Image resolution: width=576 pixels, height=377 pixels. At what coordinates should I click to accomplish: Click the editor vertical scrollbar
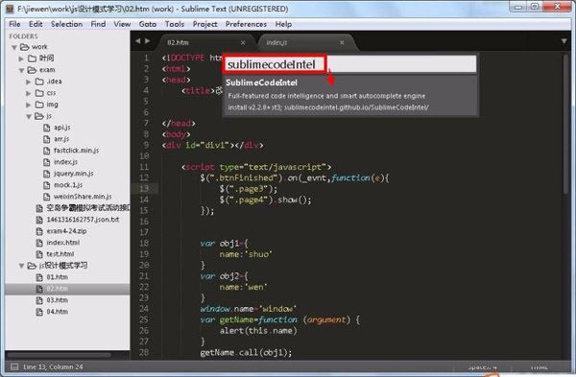565,125
